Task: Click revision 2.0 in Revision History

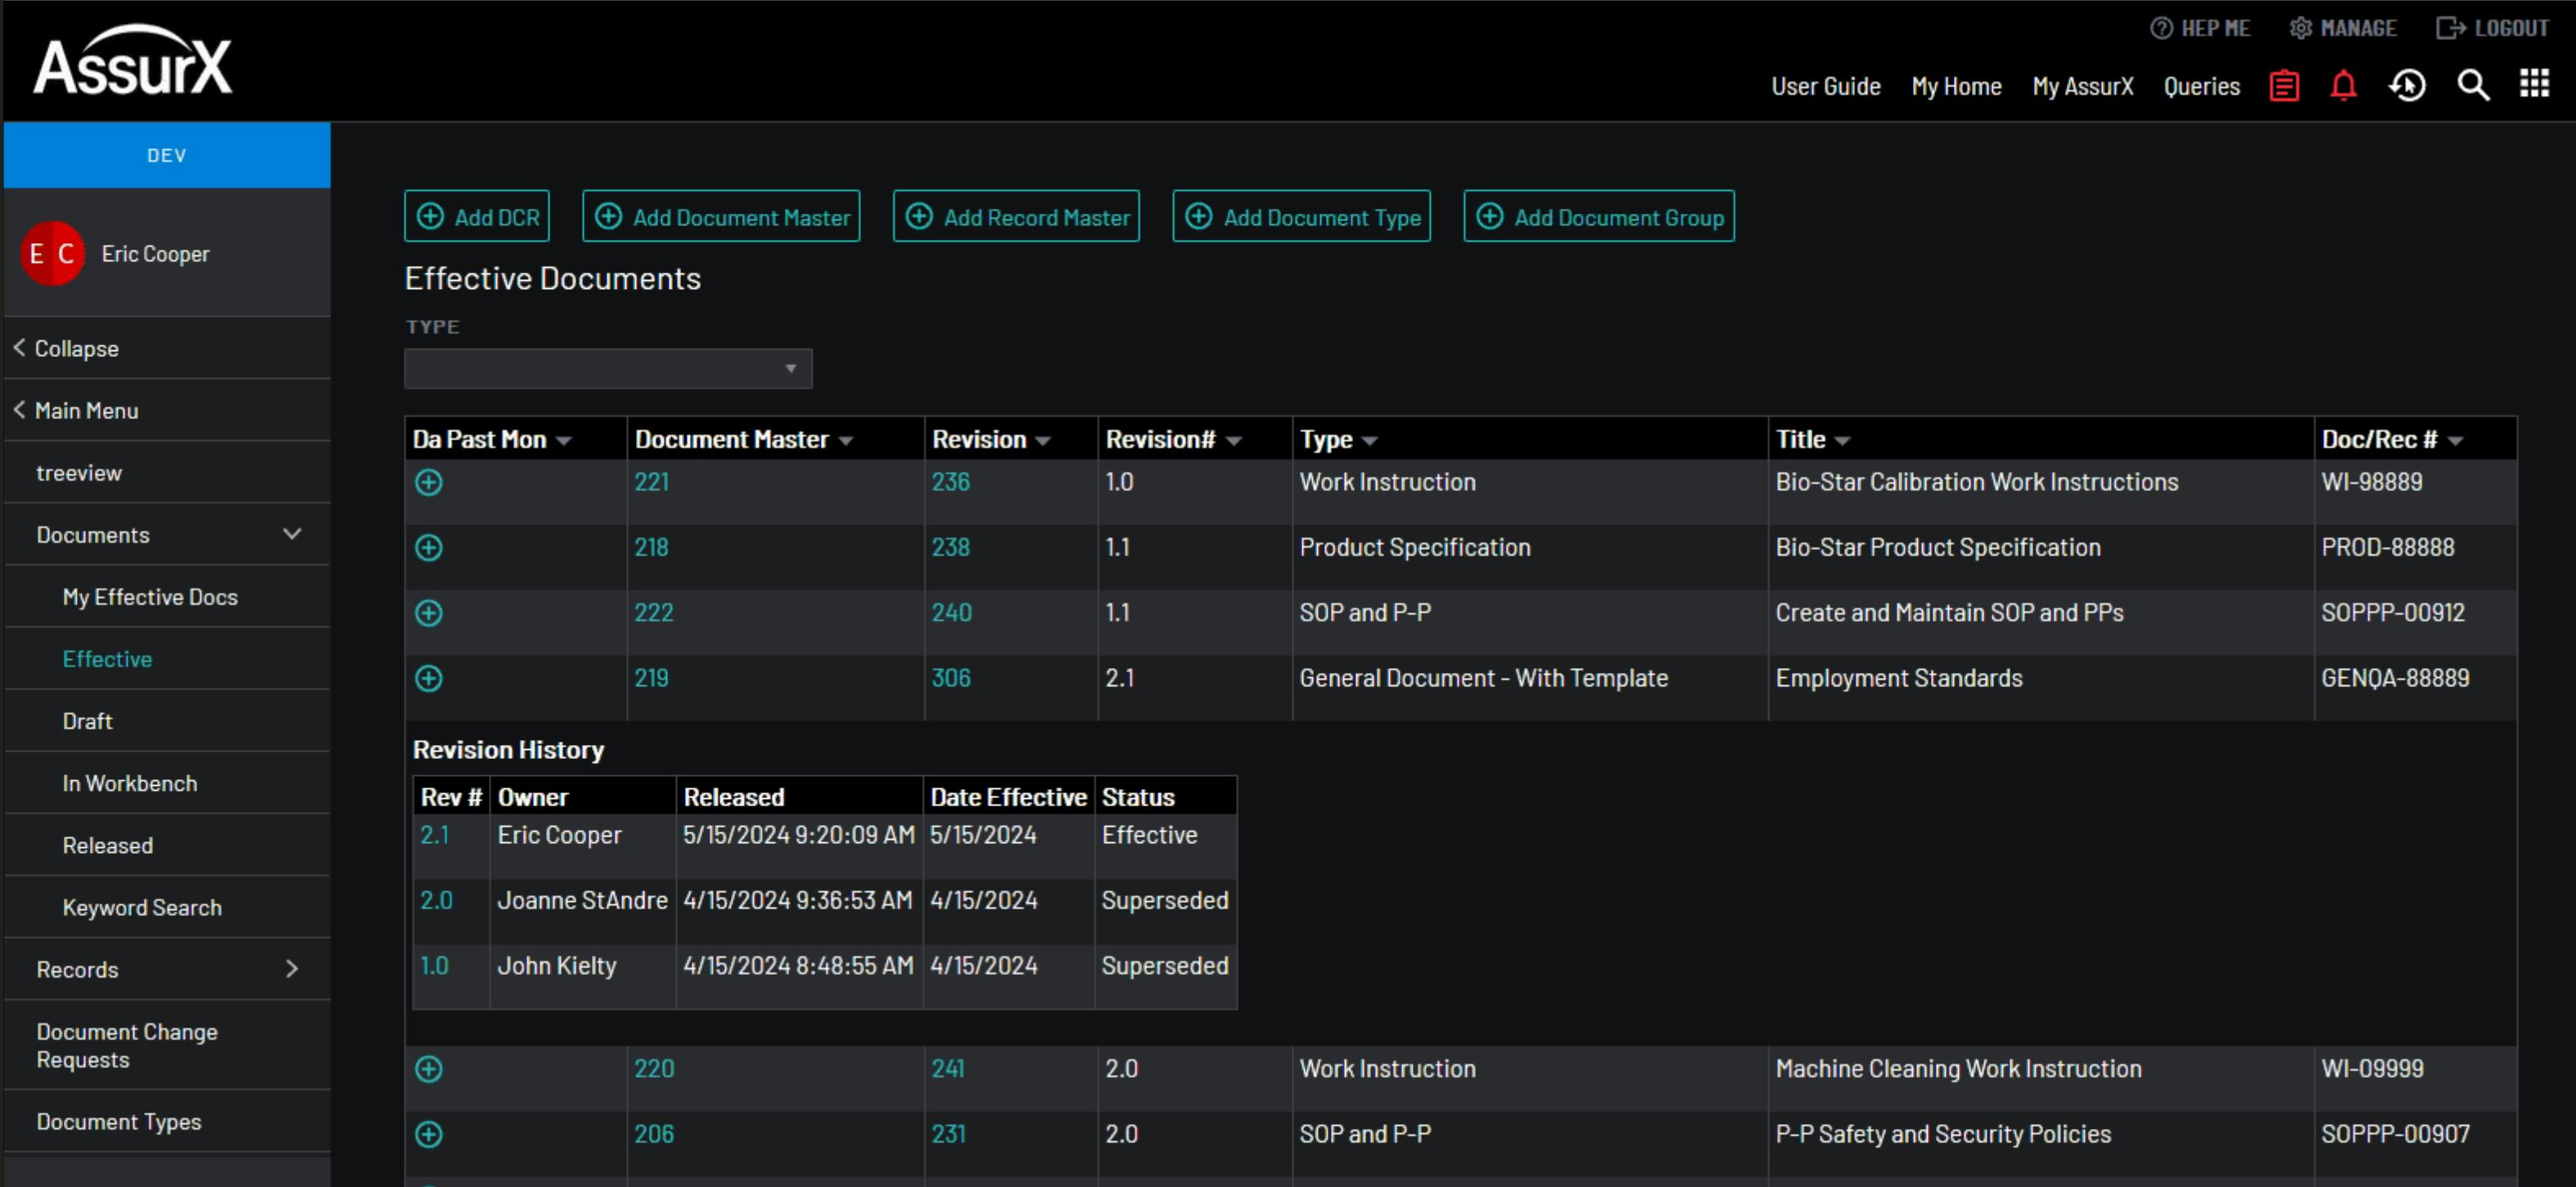Action: click(x=436, y=900)
